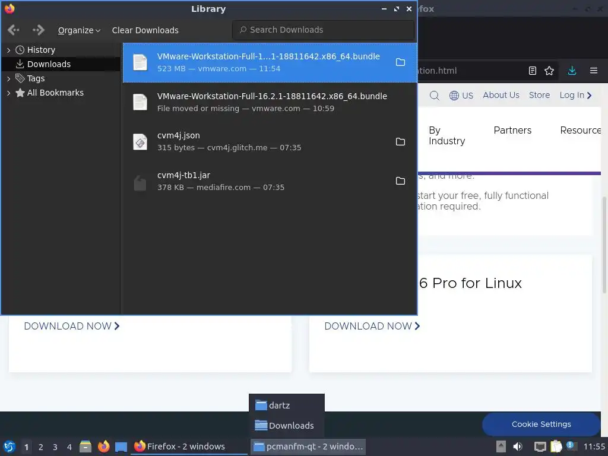This screenshot has width=608, height=456.
Task: Click the Firefox page vertical scrollbar
Action: (x=604, y=245)
